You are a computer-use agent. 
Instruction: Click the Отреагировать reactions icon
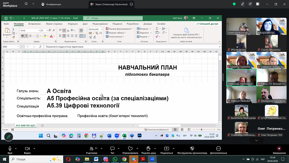pos(130,149)
